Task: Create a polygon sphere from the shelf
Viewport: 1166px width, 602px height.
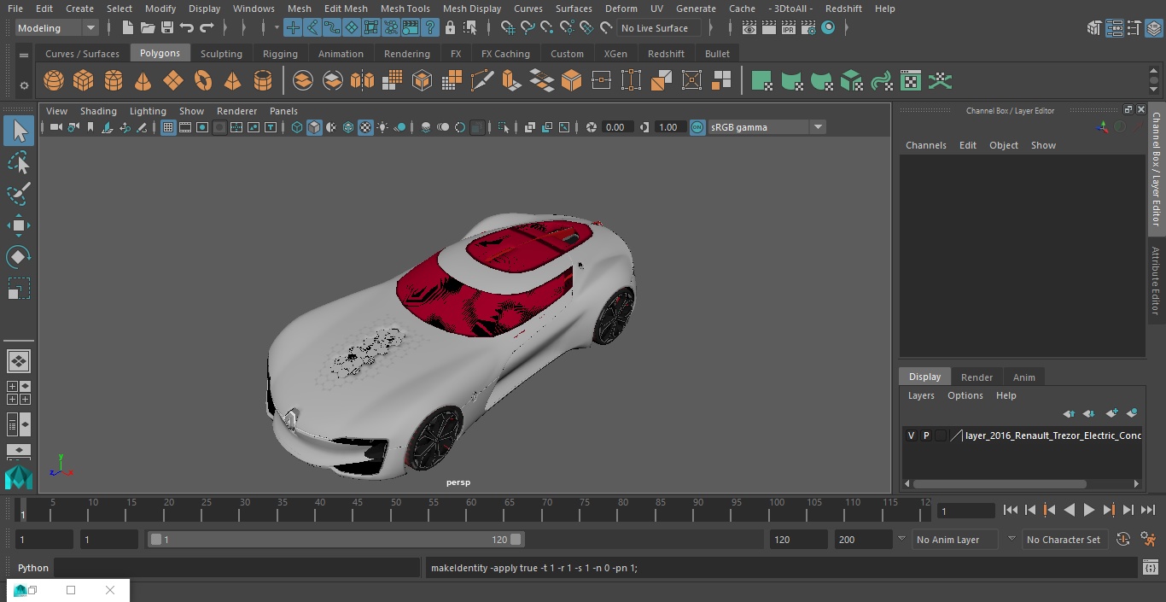Action: (x=54, y=81)
